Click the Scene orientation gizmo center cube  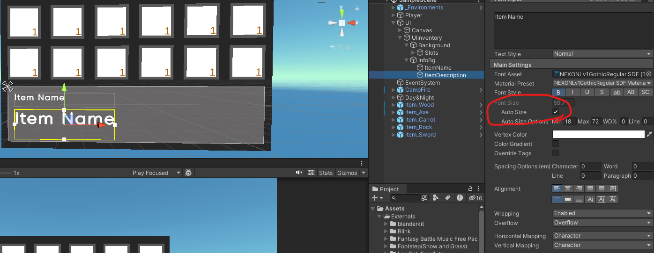[x=342, y=23]
